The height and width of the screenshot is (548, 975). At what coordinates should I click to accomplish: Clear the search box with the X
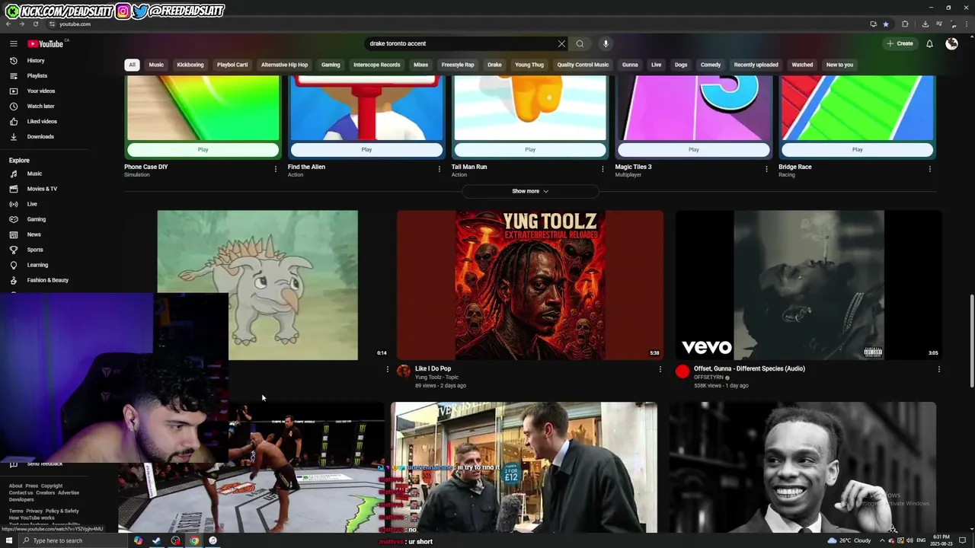pyautogui.click(x=561, y=43)
